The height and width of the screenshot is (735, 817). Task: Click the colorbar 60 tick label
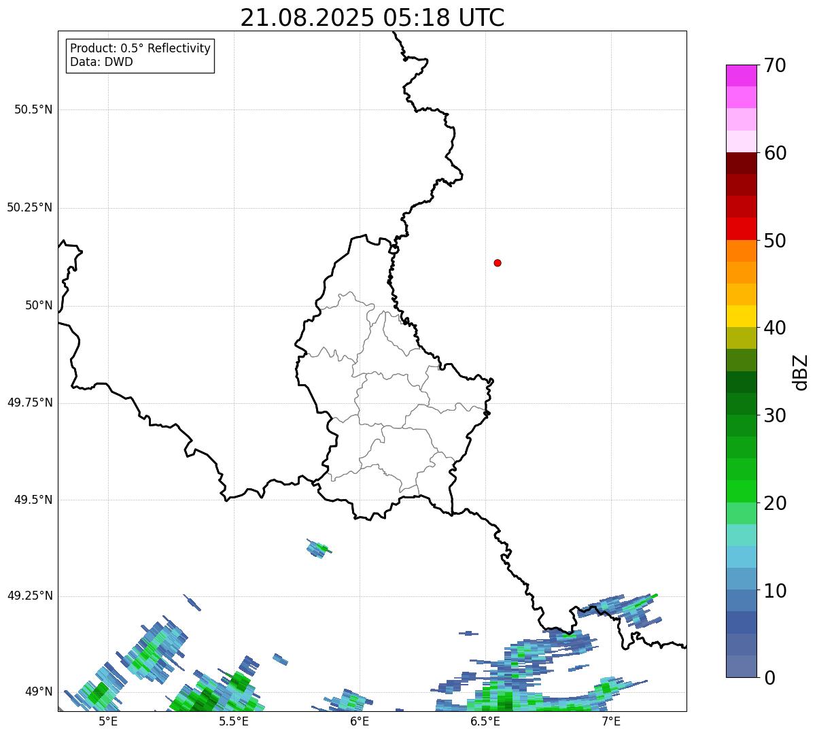pyautogui.click(x=775, y=153)
